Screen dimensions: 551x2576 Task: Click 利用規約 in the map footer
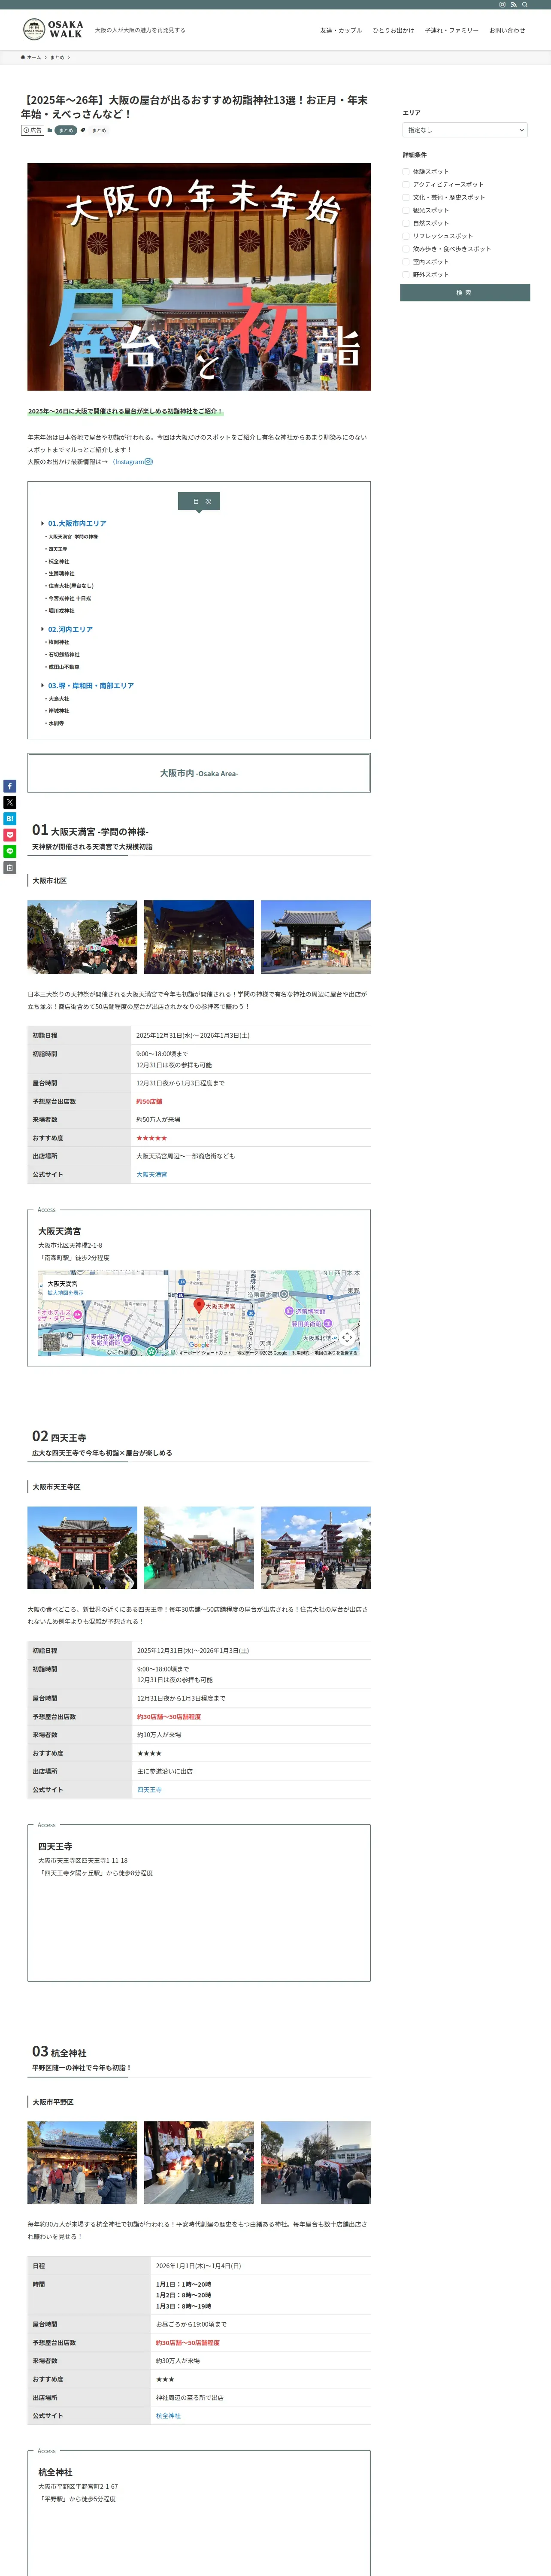(300, 1353)
